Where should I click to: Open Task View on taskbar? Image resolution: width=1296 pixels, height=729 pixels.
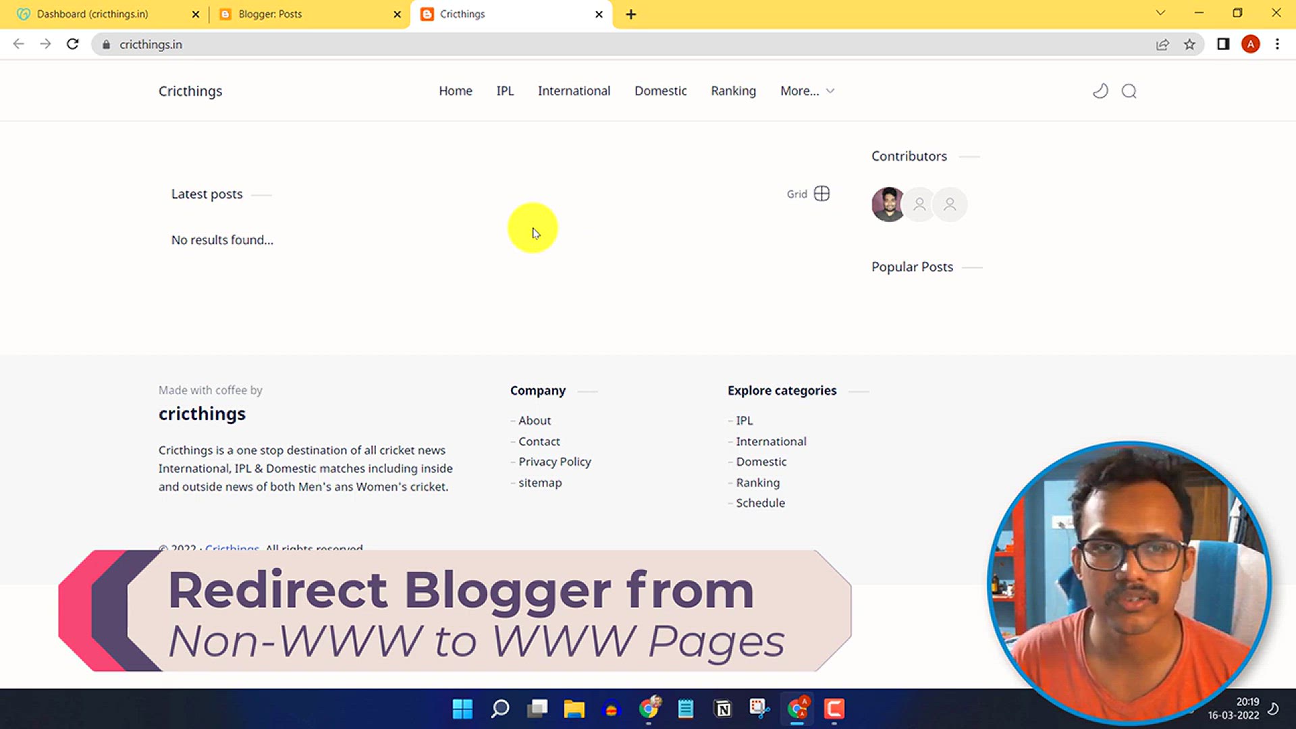[538, 709]
